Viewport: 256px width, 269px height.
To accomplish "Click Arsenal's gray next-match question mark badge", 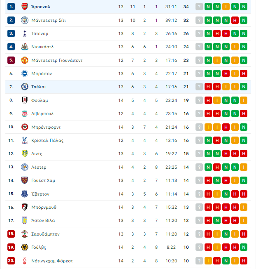I will (199, 7).
